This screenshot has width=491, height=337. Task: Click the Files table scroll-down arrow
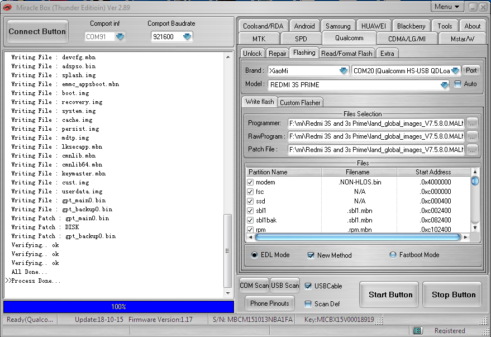(x=475, y=228)
